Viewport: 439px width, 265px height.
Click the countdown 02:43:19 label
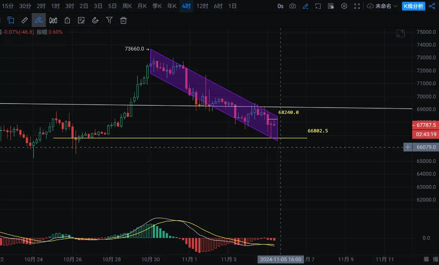[x=425, y=134]
